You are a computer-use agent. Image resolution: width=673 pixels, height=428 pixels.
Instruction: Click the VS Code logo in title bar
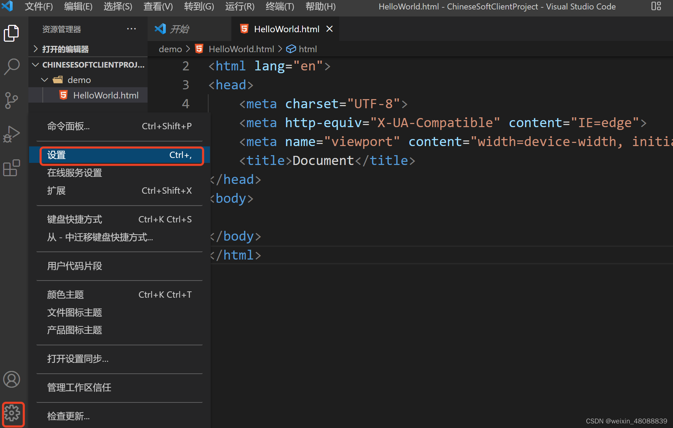pyautogui.click(x=7, y=6)
